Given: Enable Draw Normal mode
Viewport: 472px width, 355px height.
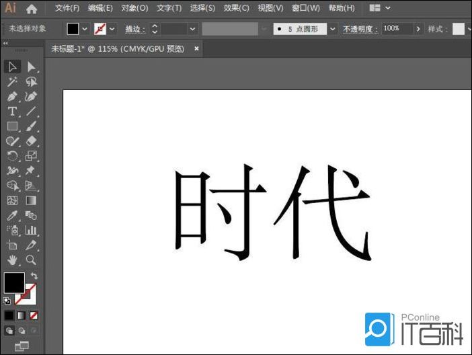Looking at the screenshot, I should click(x=9, y=331).
